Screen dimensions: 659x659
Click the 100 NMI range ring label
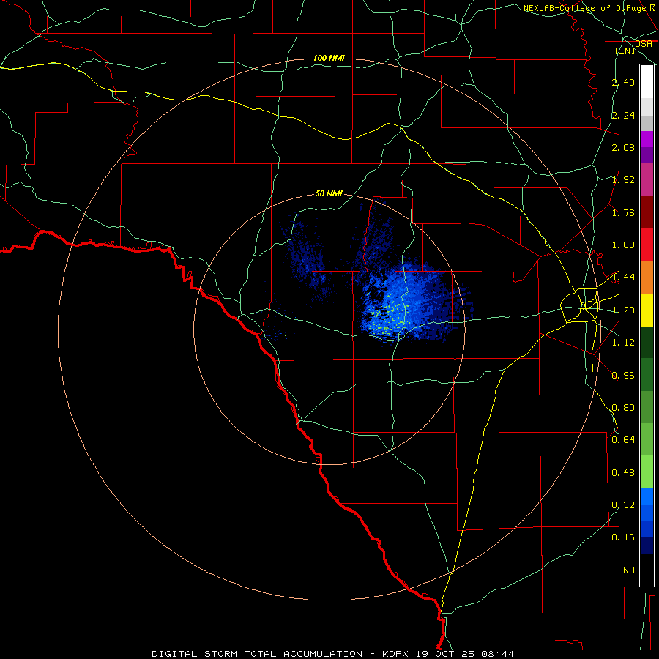point(329,58)
